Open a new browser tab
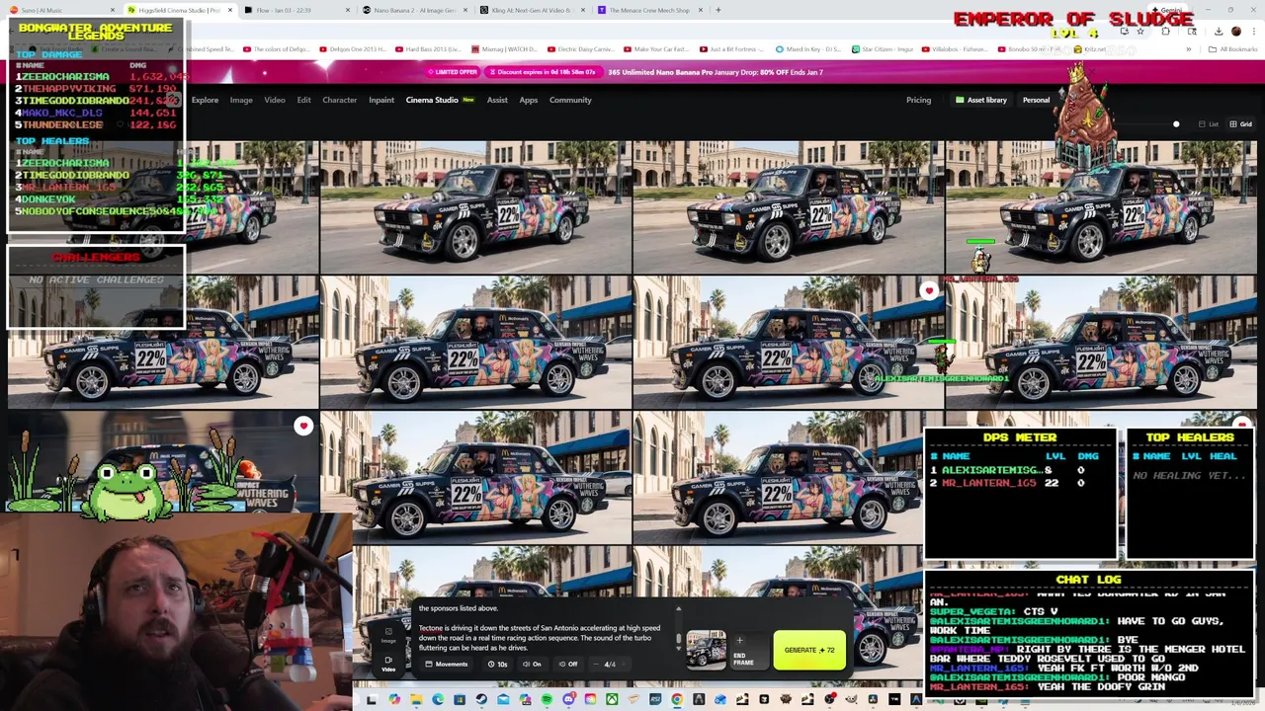 718,10
